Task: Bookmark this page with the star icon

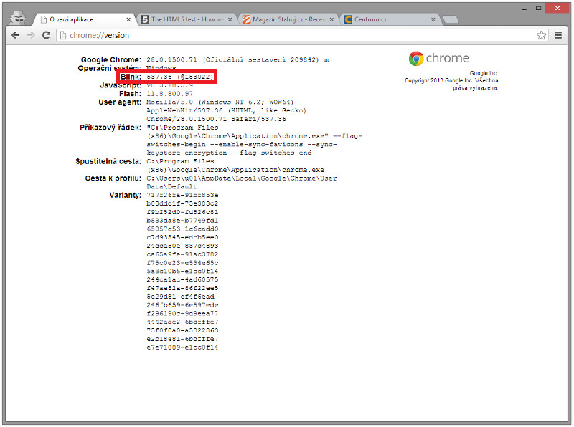Action: pos(542,35)
